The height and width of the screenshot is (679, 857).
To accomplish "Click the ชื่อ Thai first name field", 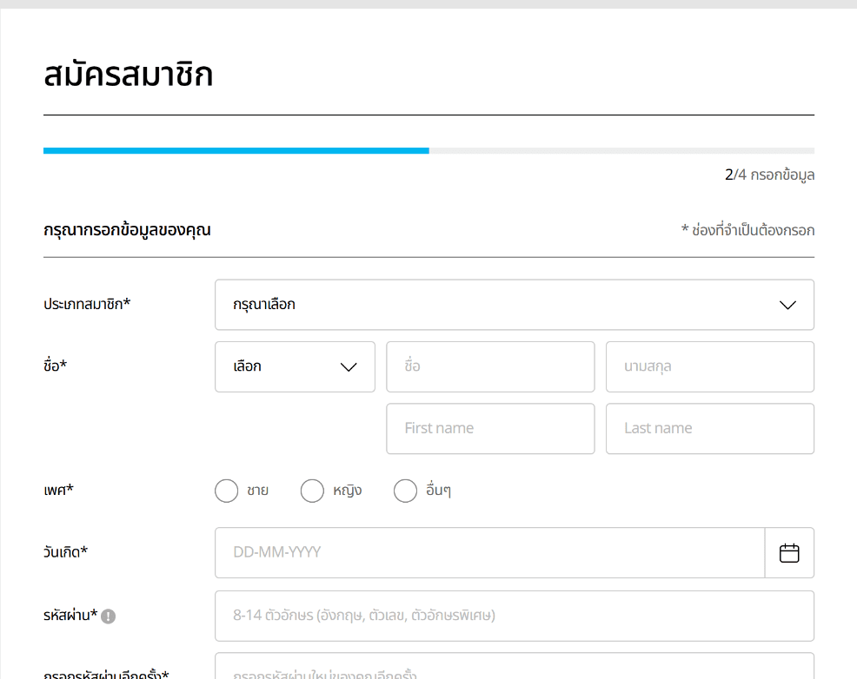I will pos(490,366).
